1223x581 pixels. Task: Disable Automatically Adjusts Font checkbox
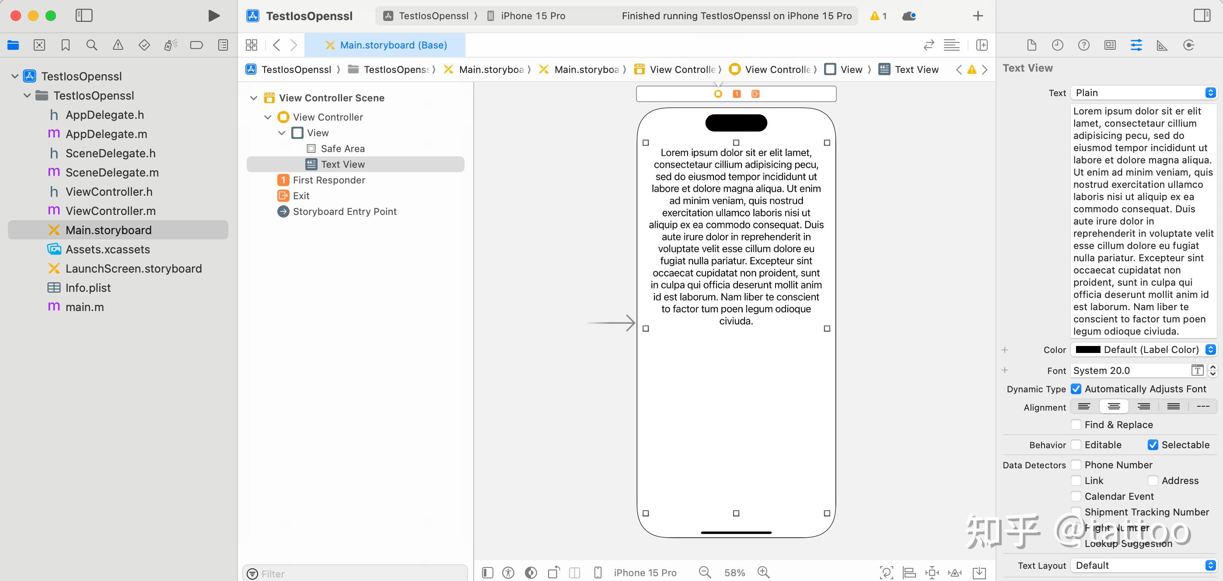coord(1076,389)
